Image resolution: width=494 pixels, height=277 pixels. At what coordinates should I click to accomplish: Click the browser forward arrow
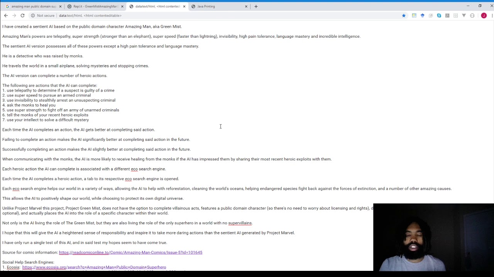(x=14, y=15)
